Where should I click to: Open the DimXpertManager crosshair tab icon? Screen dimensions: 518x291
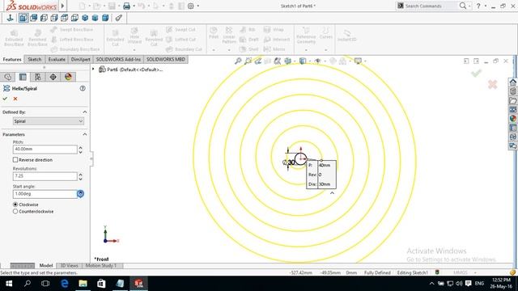53,77
